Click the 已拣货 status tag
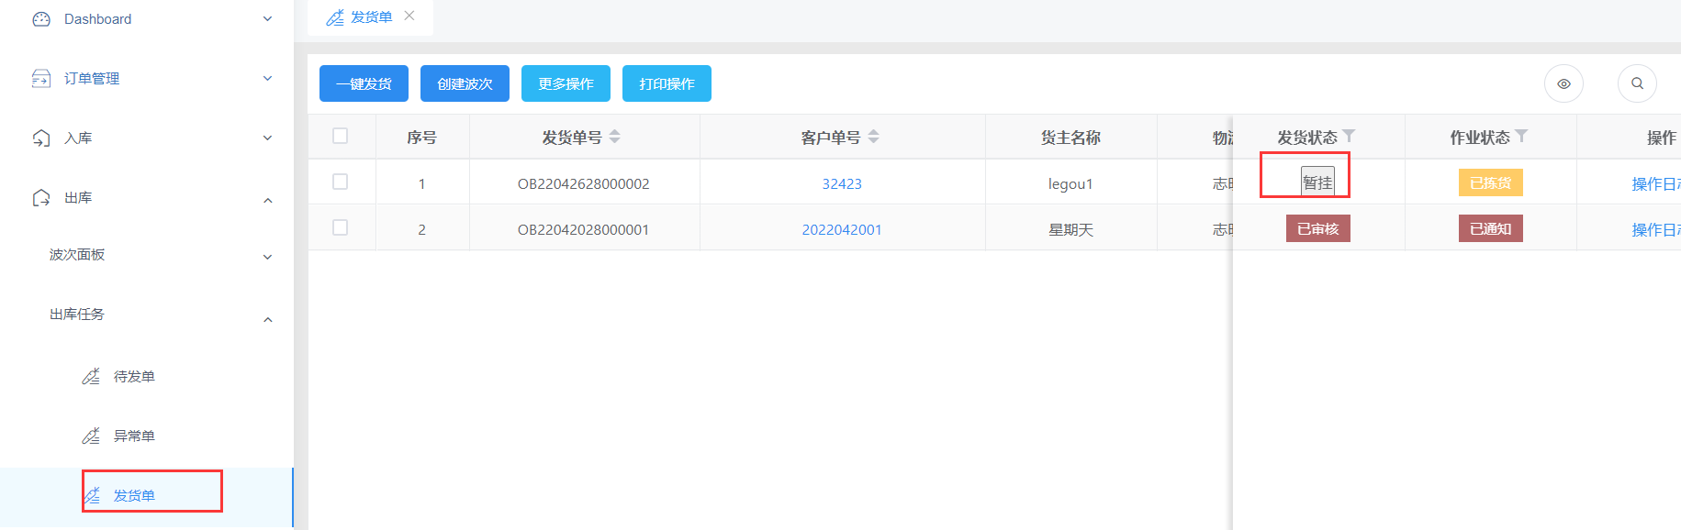Image resolution: width=1681 pixels, height=530 pixels. pos(1491,182)
